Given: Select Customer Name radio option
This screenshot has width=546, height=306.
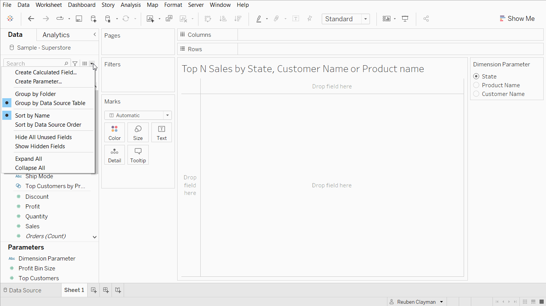Looking at the screenshot, I should [476, 94].
